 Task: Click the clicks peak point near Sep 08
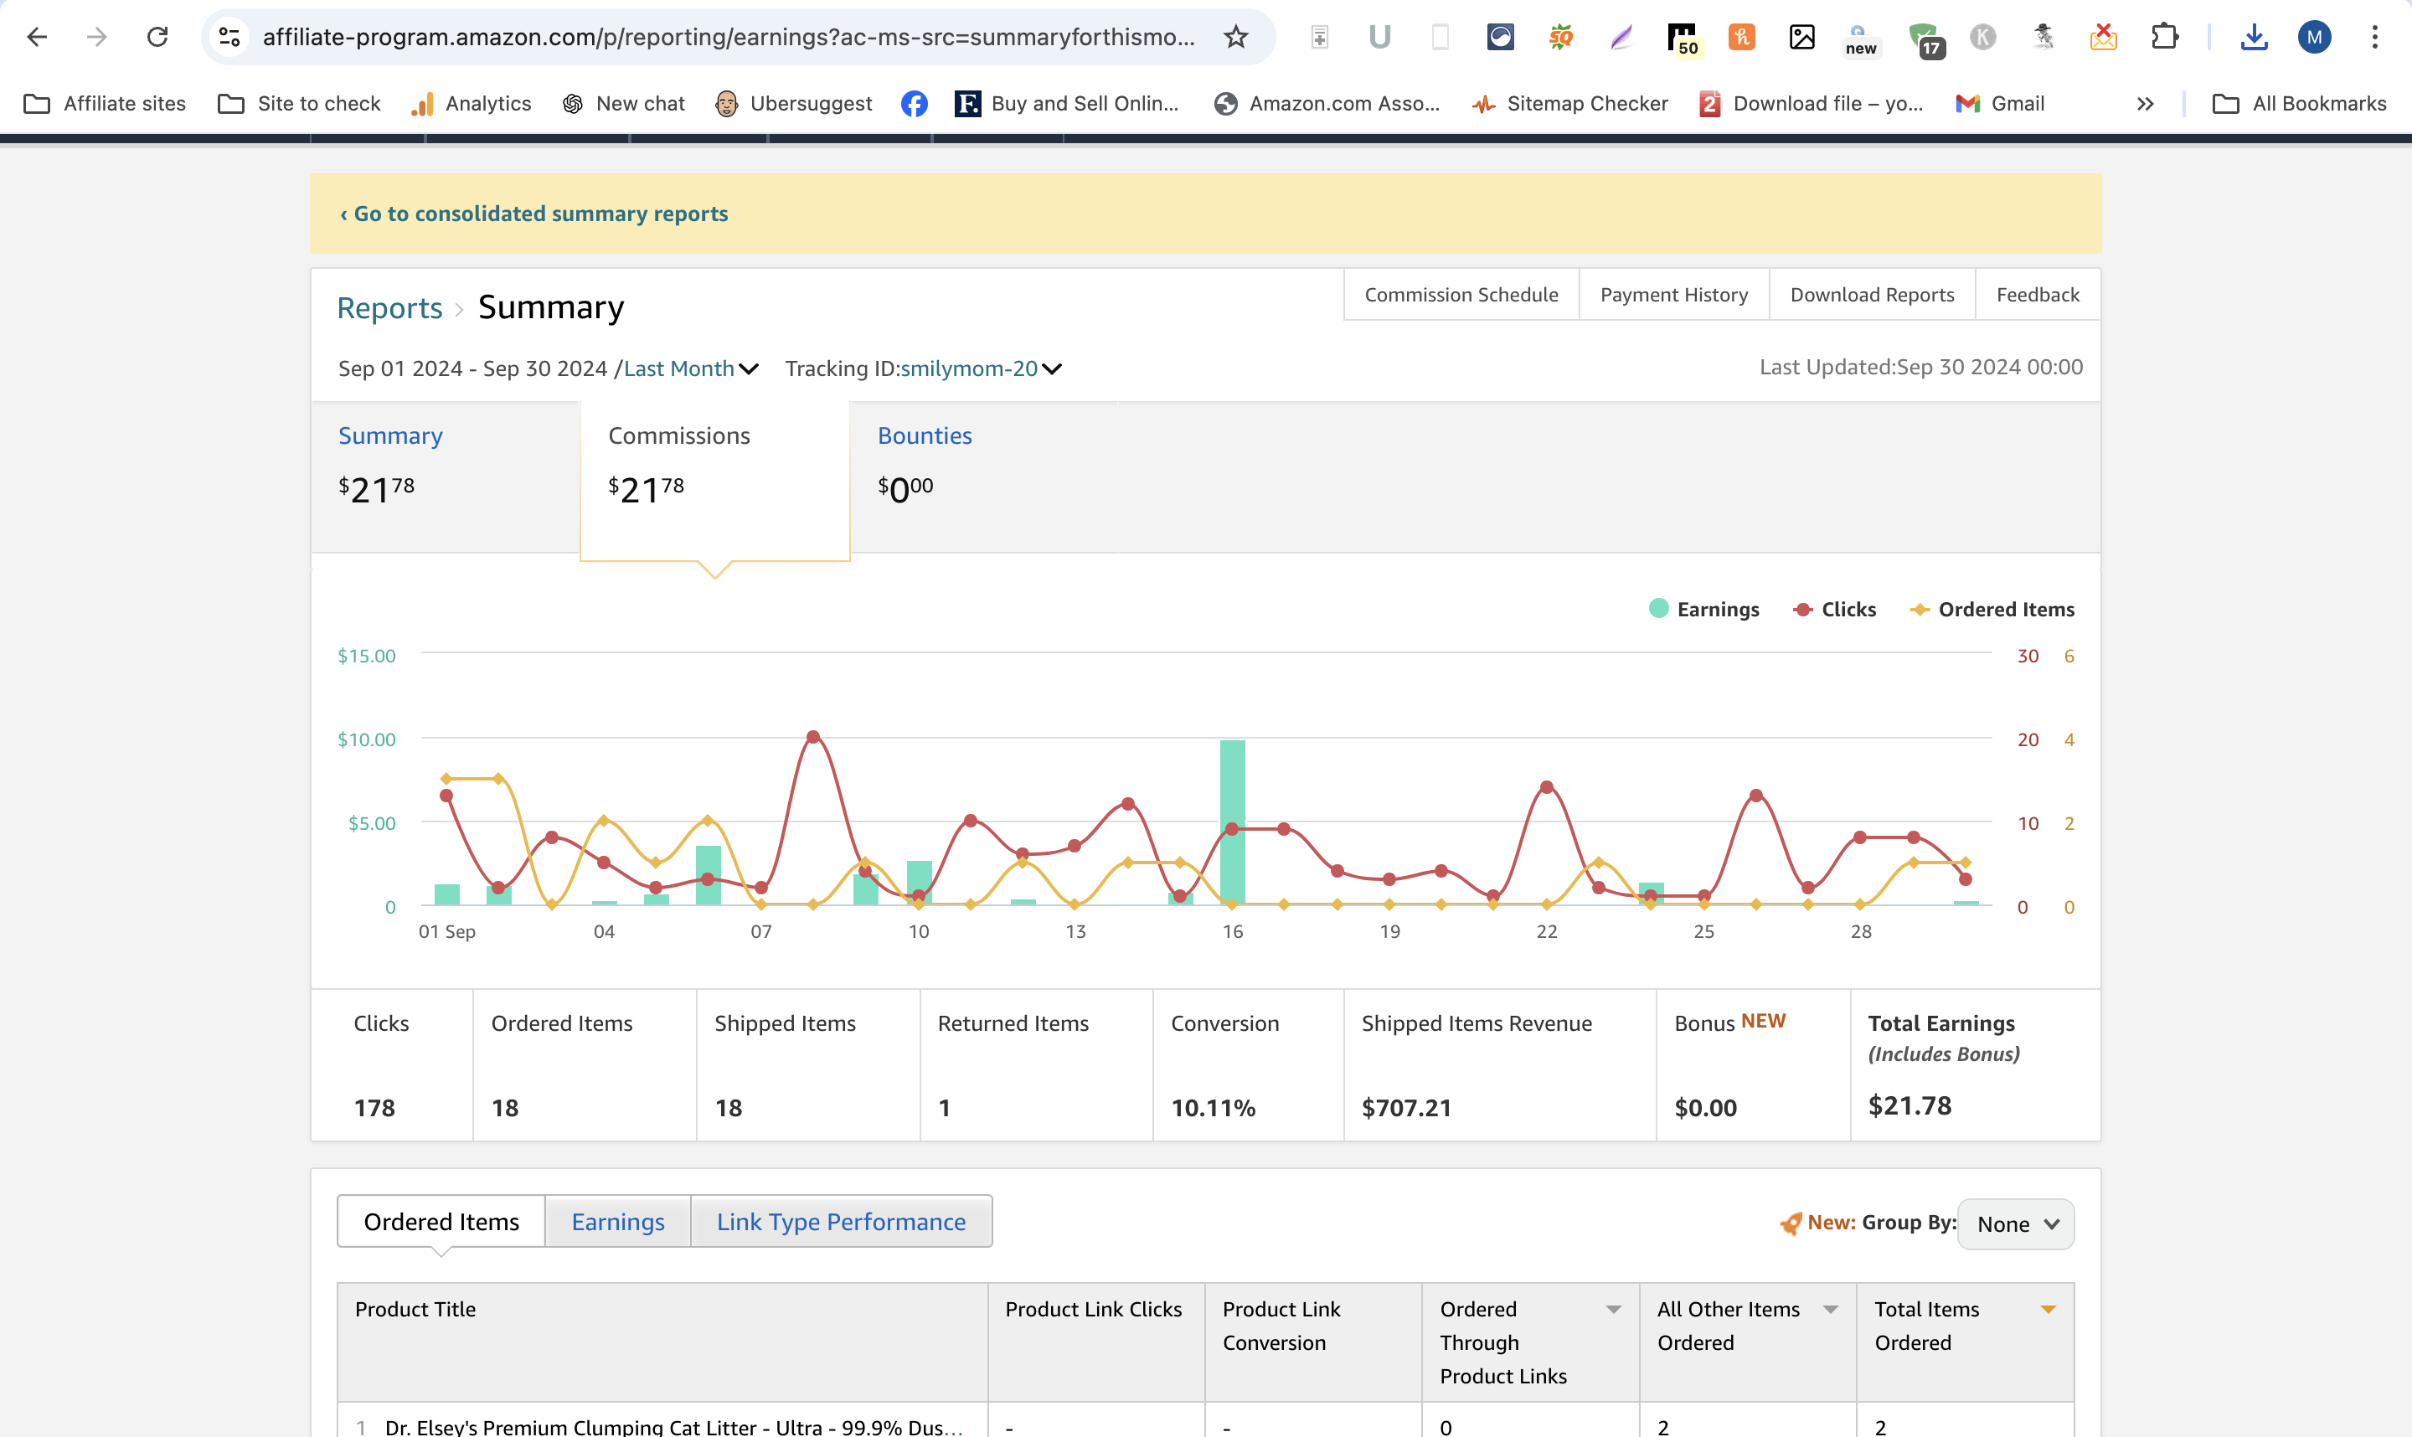point(813,737)
